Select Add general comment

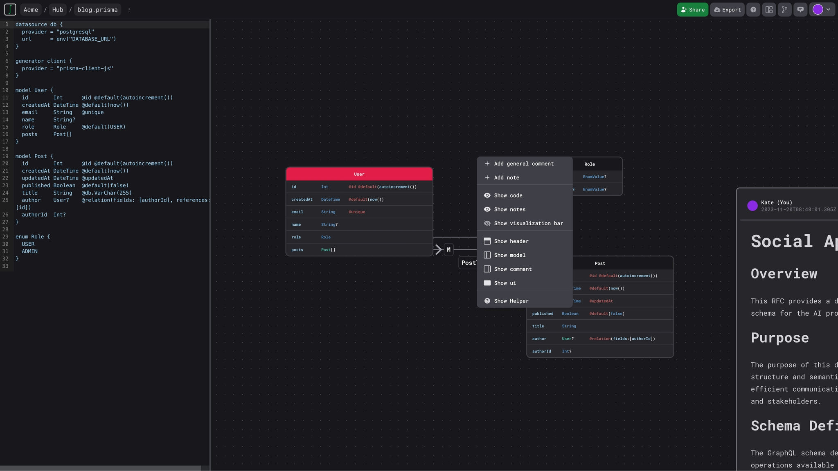coord(524,164)
